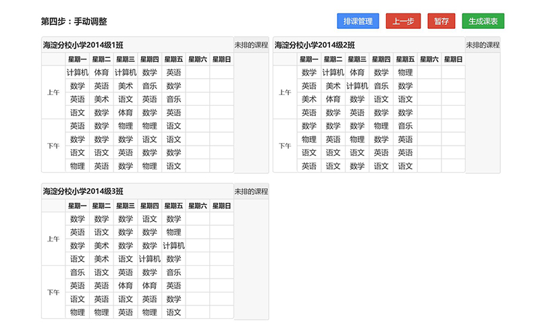Select 2班 Thursday 物理 lesson cell
This screenshot has height=323, width=540.
click(381, 126)
